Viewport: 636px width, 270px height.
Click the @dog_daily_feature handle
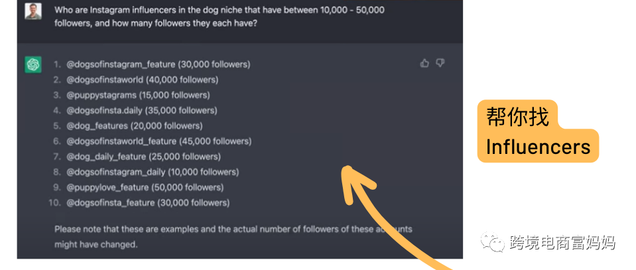106,157
